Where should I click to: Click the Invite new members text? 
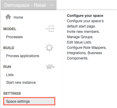click(x=83, y=32)
